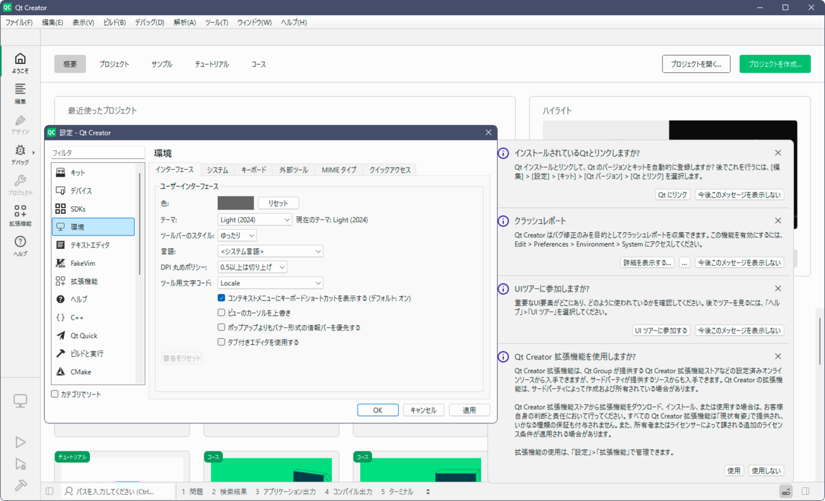The width and height of the screenshot is (825, 501).
Task: Select キット in settings category list
Action: [x=93, y=172]
